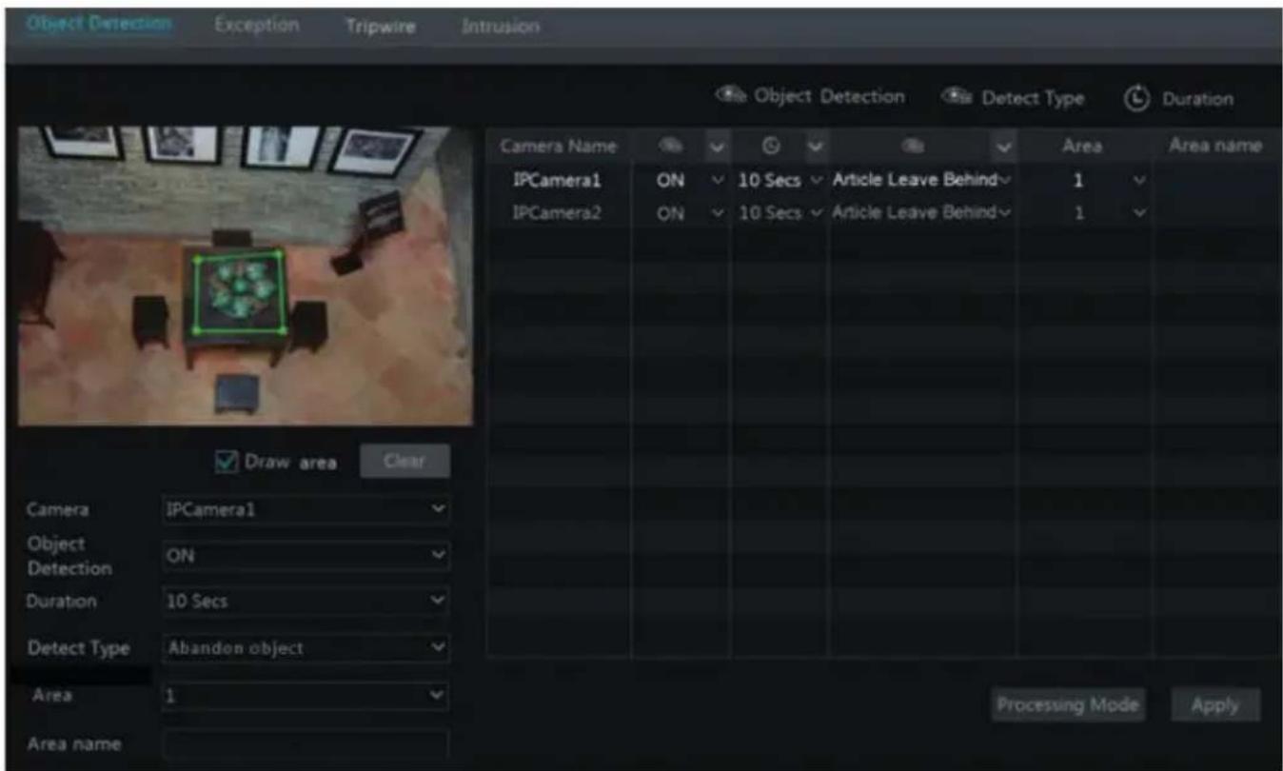Image resolution: width=1283 pixels, height=771 pixels.
Task: Select IPCamera2 in the camera table
Action: point(557,214)
